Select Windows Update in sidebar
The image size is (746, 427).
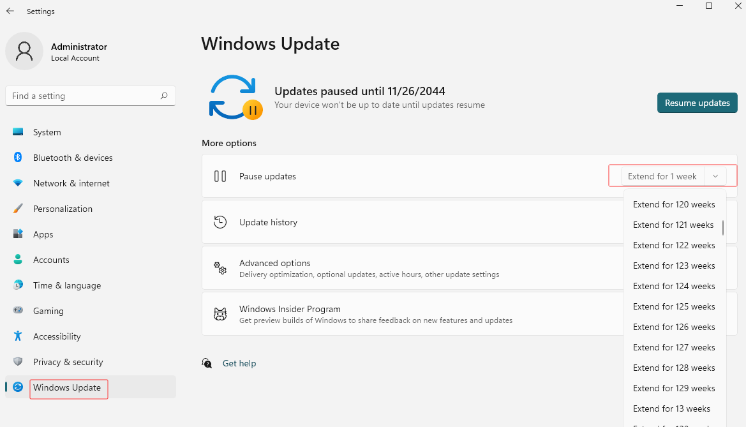(91, 387)
